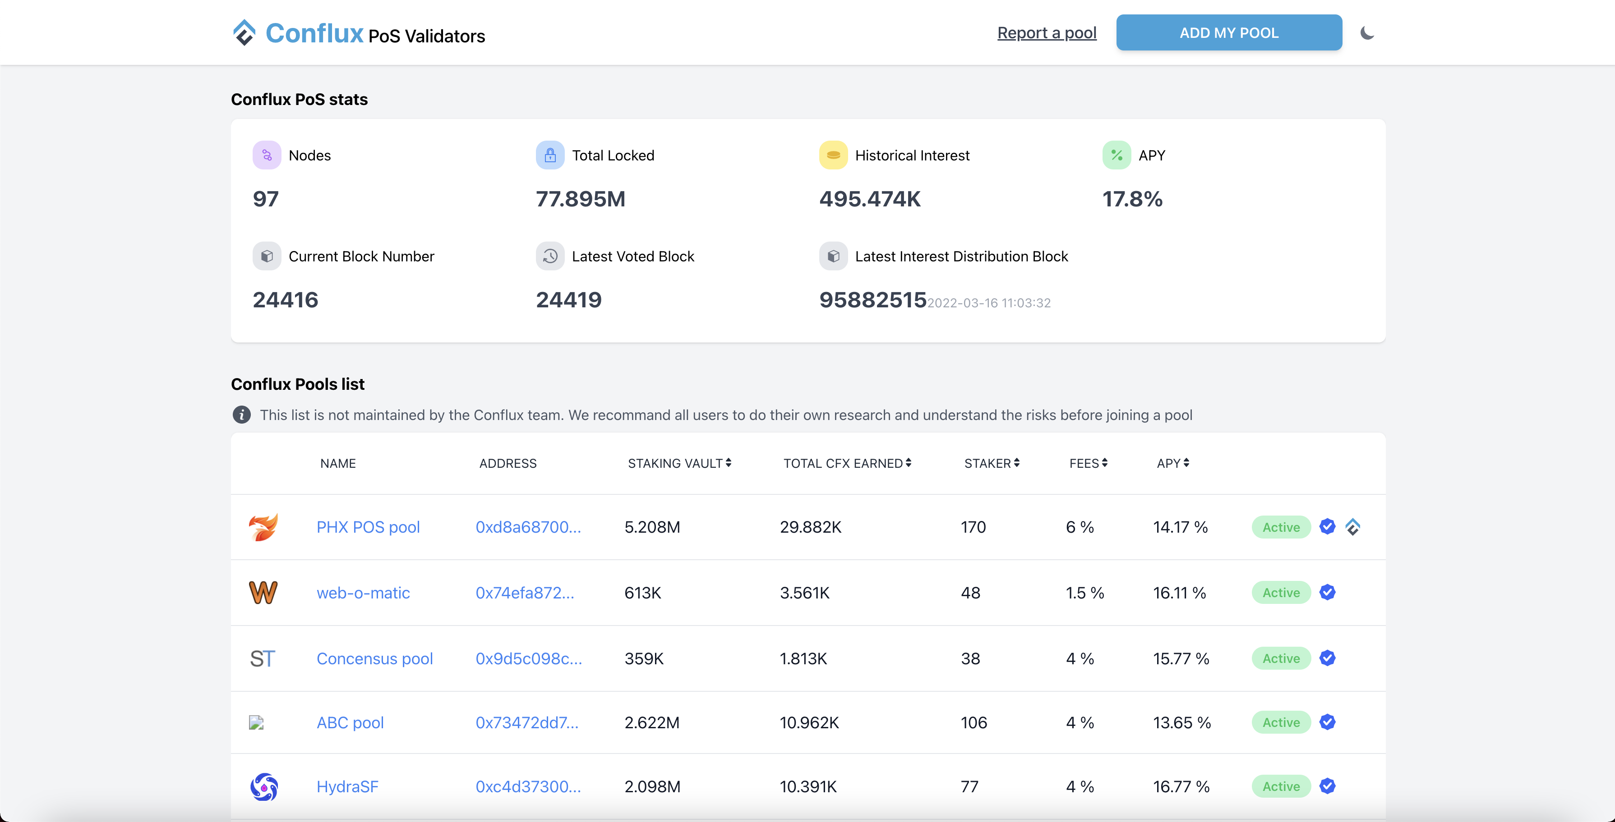Click the PHX POS pool fox logo
The image size is (1615, 822).
(263, 527)
